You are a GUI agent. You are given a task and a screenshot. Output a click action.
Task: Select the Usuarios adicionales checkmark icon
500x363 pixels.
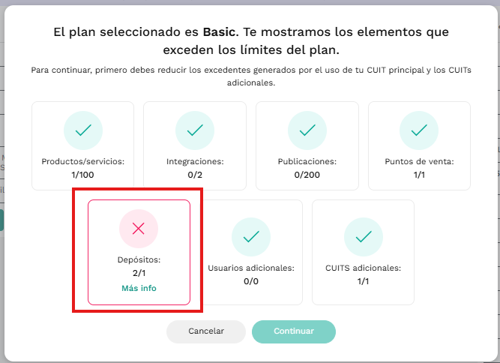tap(251, 237)
